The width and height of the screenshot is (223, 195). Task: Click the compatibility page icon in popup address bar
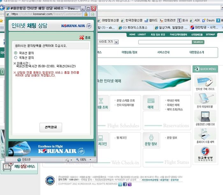[x=93, y=14]
